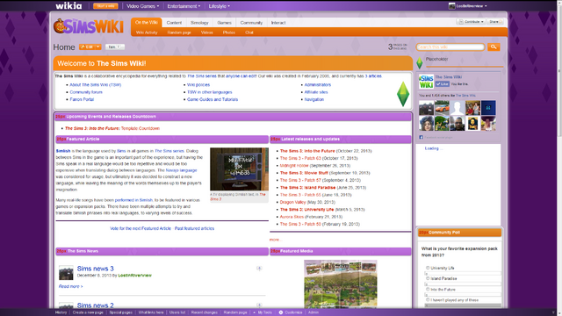The image size is (562, 316).
Task: Focus the Search this wiki field
Action: [x=450, y=47]
